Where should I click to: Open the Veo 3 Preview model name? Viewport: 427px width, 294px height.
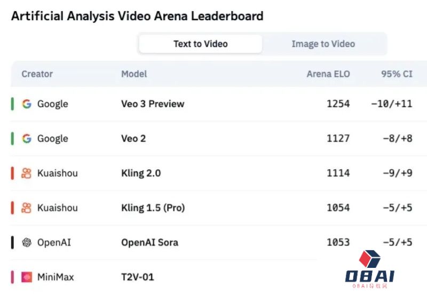click(153, 104)
